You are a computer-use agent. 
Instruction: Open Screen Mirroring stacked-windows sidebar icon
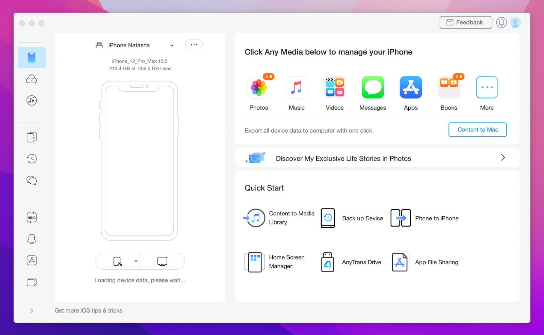32,282
